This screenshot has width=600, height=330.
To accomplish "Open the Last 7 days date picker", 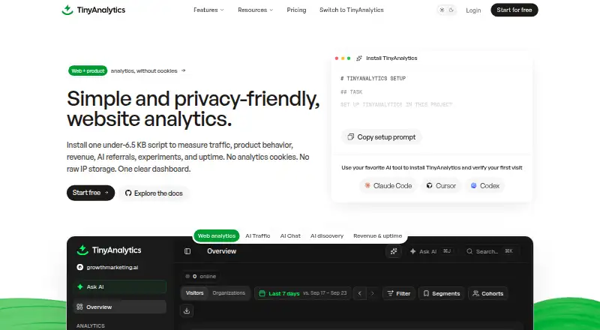I will click(x=303, y=293).
